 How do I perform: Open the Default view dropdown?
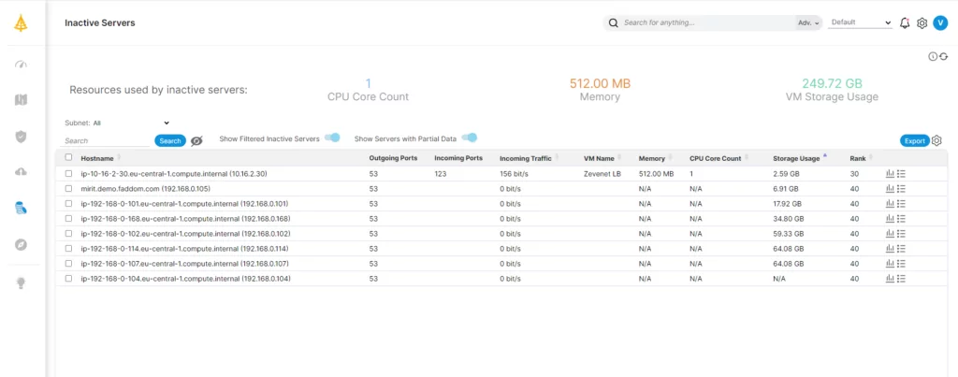(x=861, y=22)
